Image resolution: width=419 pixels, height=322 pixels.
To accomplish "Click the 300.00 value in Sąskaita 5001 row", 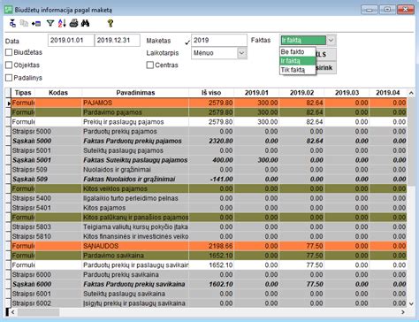I will click(x=268, y=160).
